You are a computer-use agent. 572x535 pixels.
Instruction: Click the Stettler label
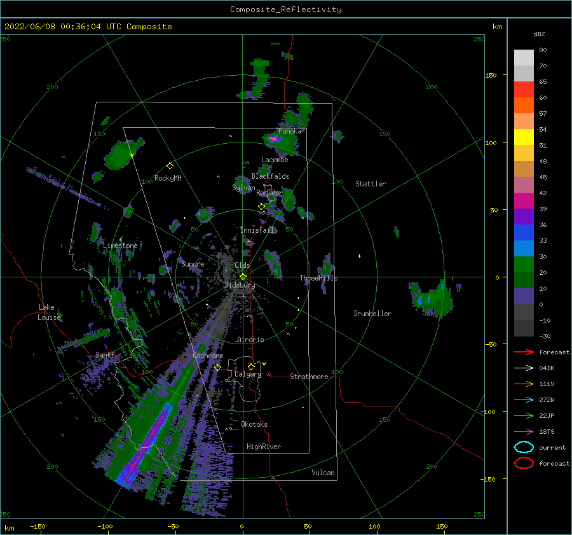[371, 184]
